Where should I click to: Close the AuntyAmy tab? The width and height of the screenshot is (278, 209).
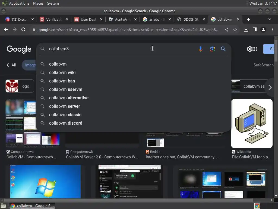(x=135, y=19)
